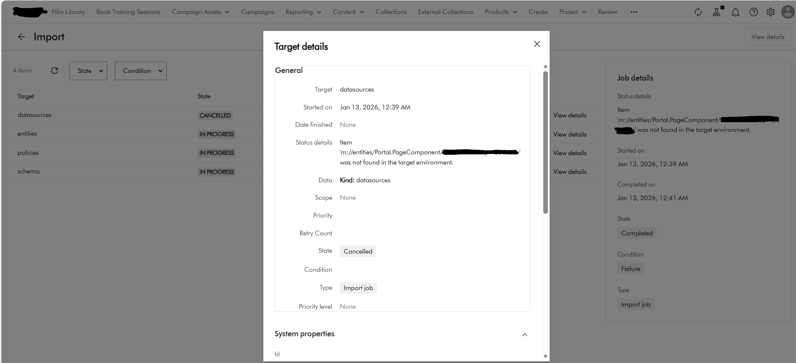Open the more options ellipsis menu
This screenshot has width=796, height=363.
pyautogui.click(x=634, y=12)
